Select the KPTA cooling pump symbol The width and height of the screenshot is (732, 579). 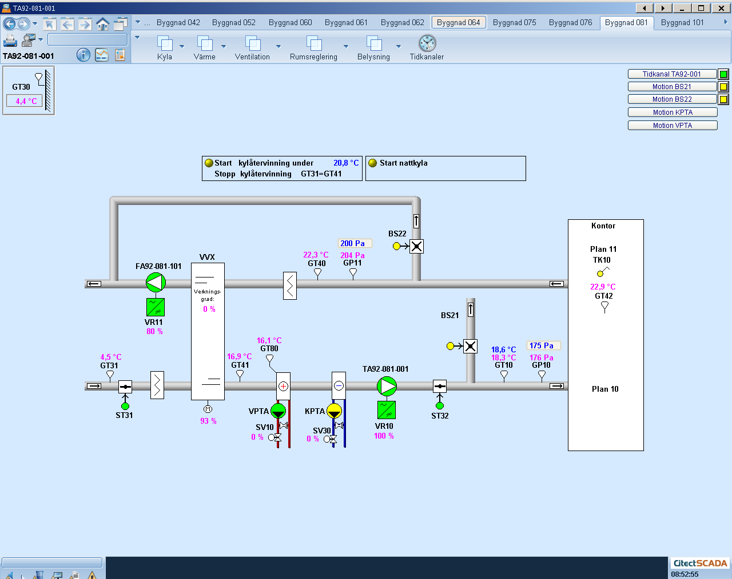tap(334, 411)
